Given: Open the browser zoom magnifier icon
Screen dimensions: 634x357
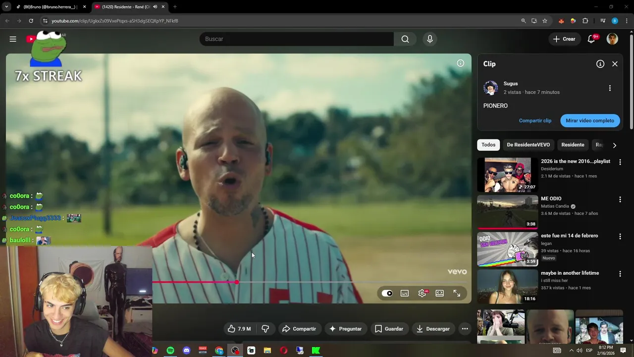Looking at the screenshot, I should 524,21.
